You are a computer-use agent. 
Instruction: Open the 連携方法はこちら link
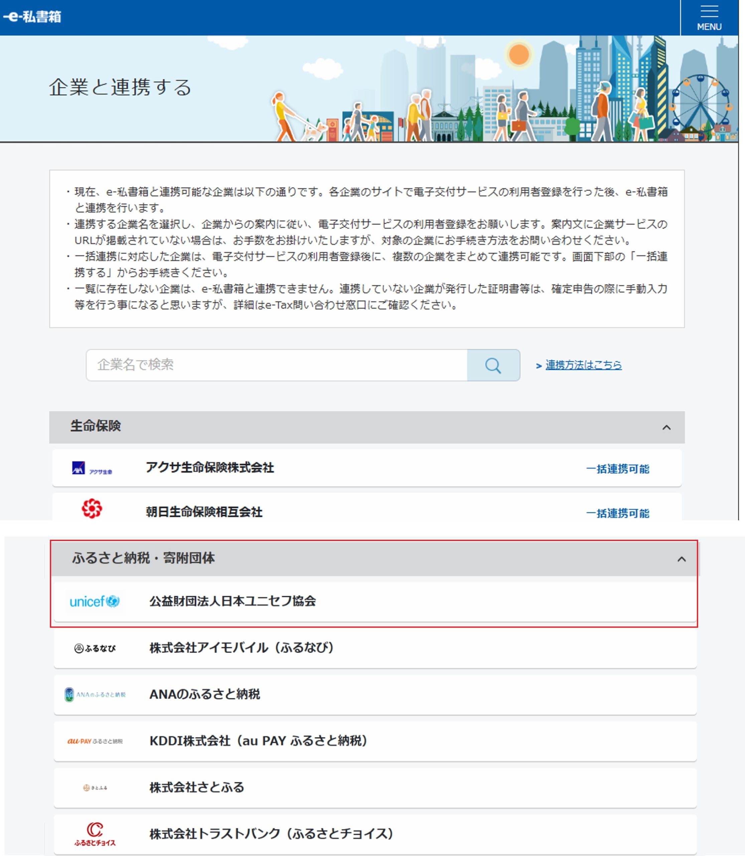pos(583,365)
